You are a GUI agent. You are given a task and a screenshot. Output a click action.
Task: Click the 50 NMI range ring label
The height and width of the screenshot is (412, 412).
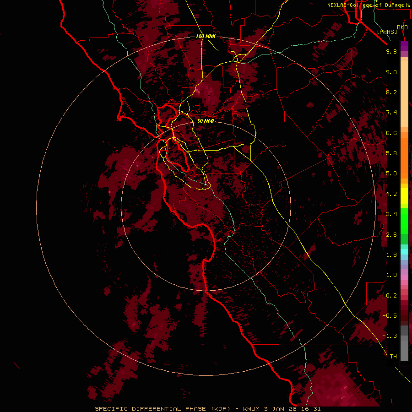coord(206,121)
